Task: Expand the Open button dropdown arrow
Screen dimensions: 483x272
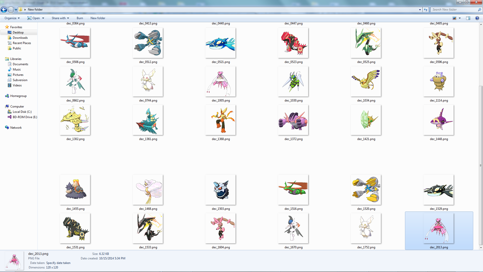Action: click(x=43, y=18)
